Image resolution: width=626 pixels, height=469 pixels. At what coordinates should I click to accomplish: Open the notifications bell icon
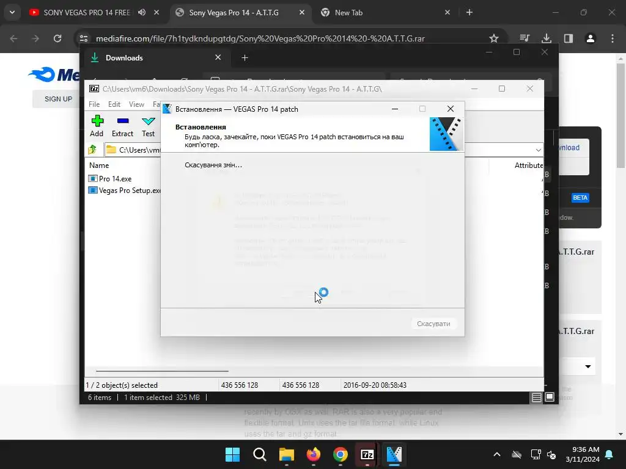point(609,454)
